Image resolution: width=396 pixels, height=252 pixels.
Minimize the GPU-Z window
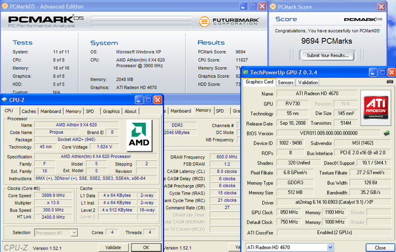[373, 72]
